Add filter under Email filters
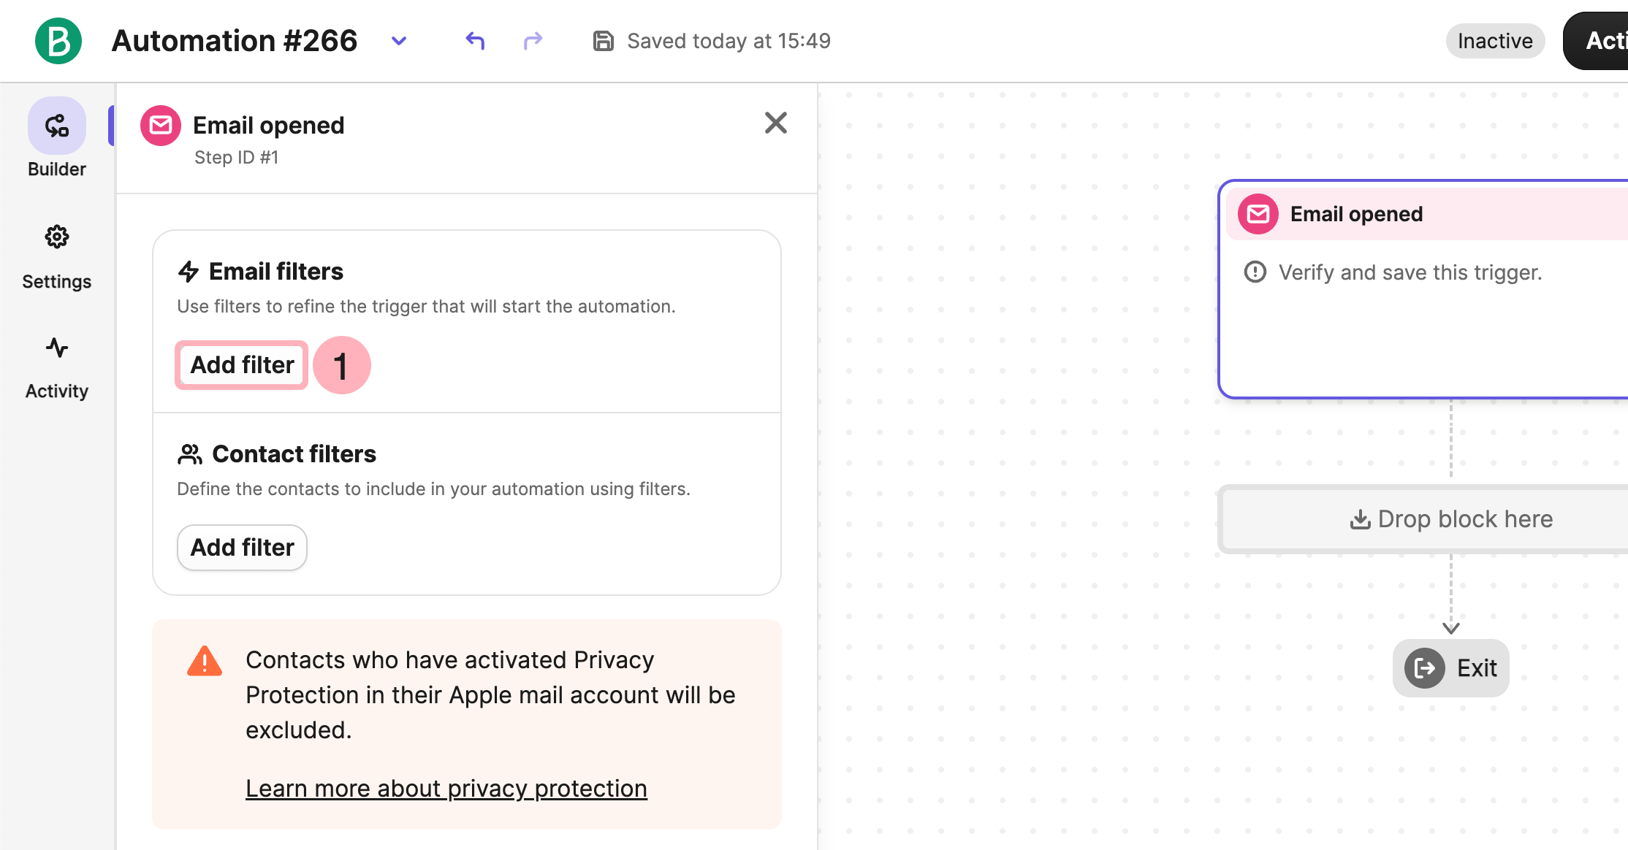 (242, 365)
